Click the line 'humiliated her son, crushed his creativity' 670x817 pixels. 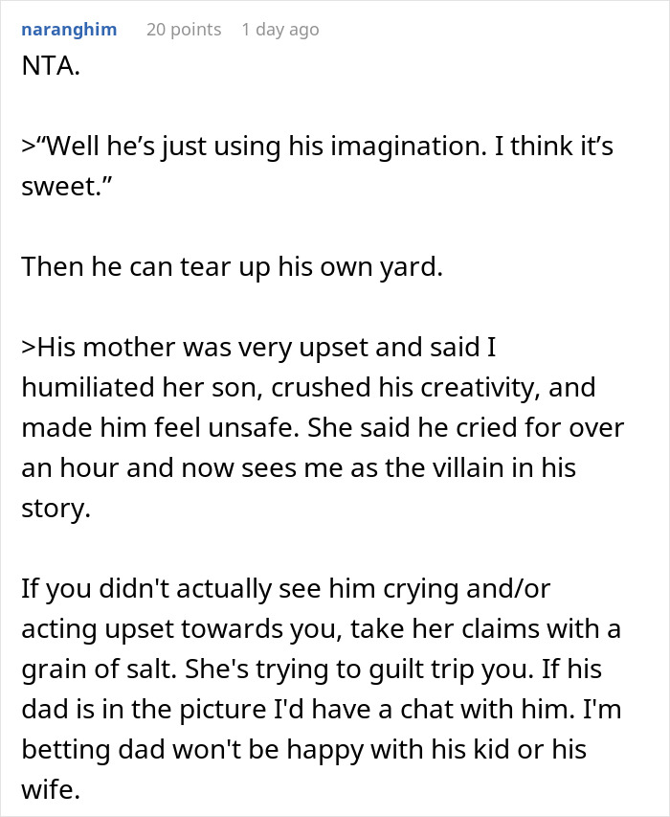tap(308, 388)
